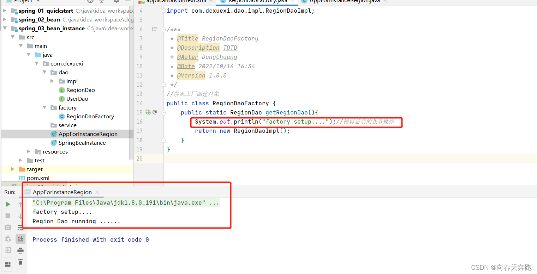537x274 pixels.
Task: Collapse the main folder node
Action: tap(21, 46)
